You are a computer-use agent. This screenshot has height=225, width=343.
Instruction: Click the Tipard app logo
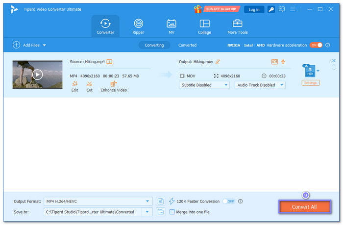coord(14,9)
